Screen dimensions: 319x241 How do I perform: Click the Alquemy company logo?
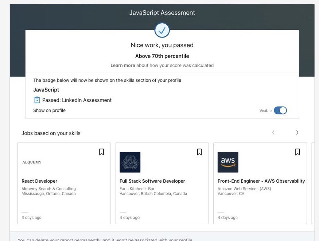click(x=32, y=162)
